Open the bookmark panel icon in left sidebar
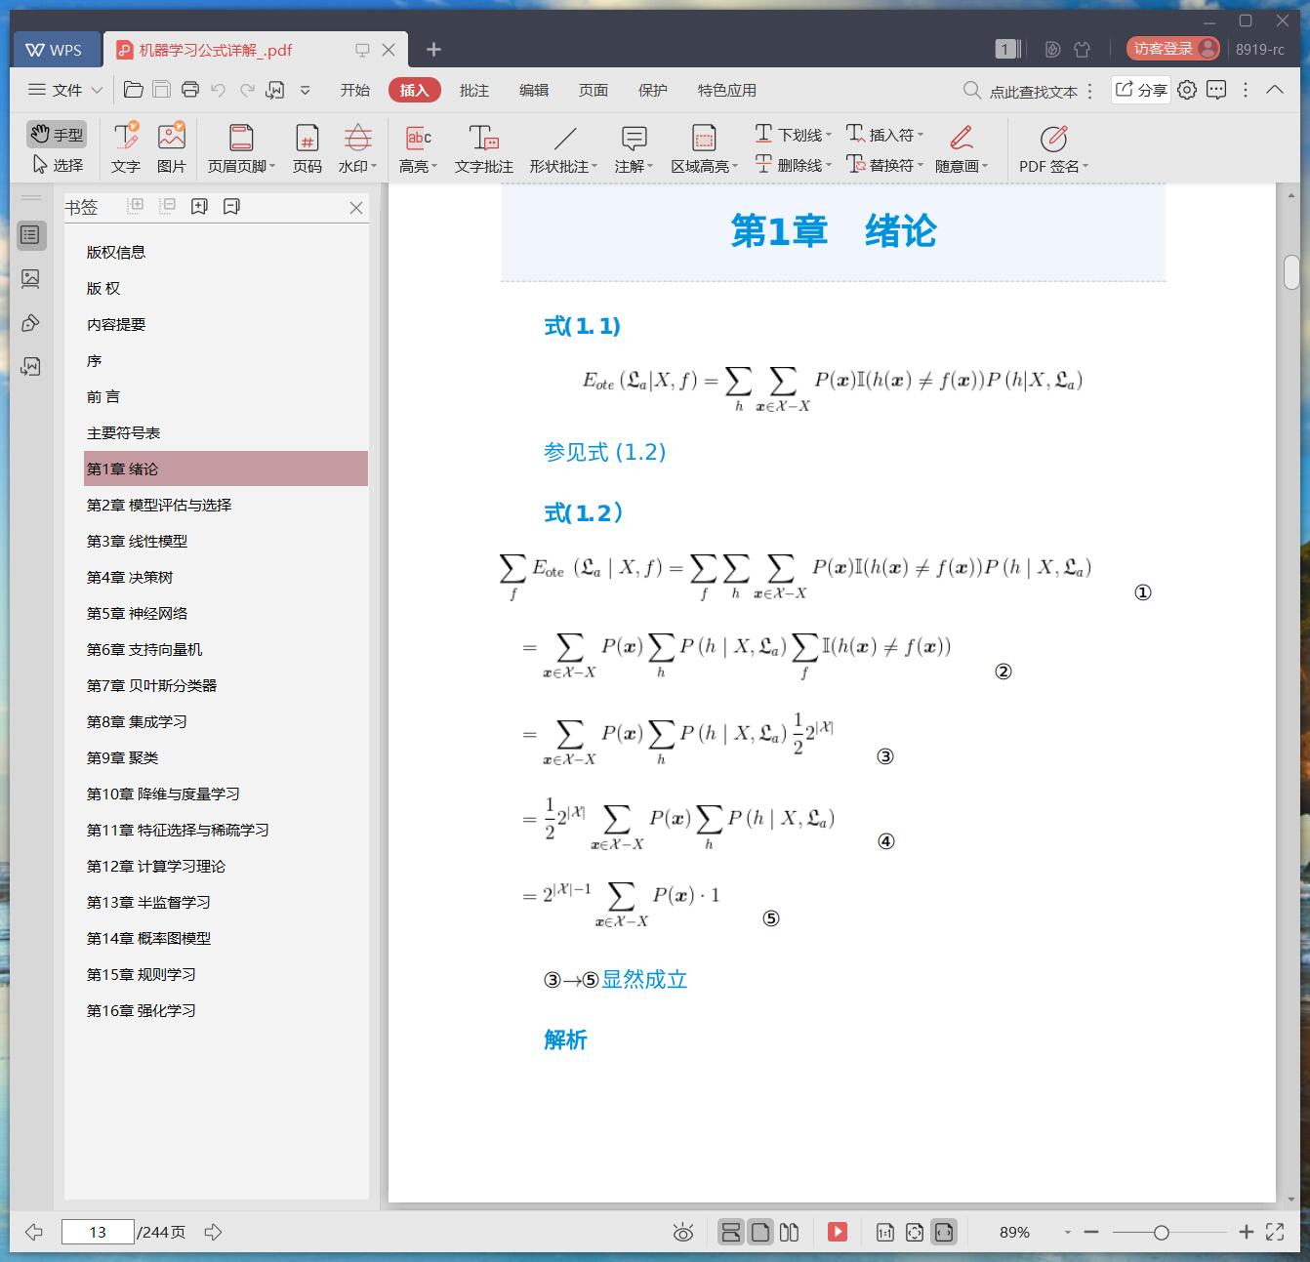 pos(31,234)
